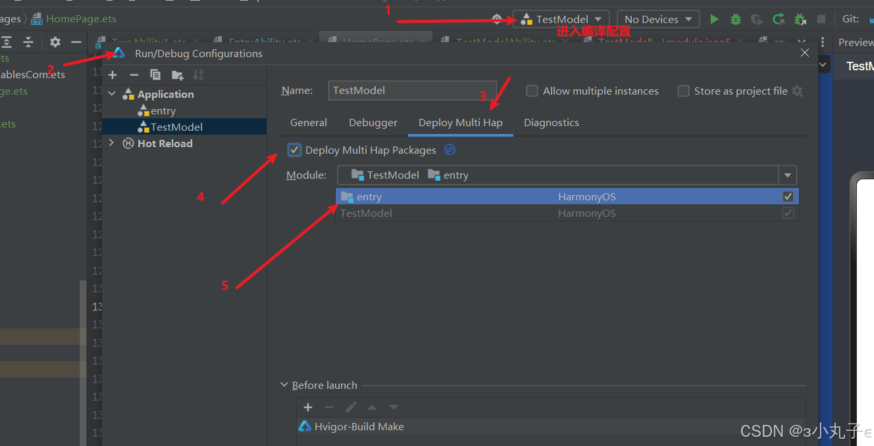Screen dimensions: 874x446
Task: Click the blue help icon beside Deploy Multi Hap Packages
Action: click(450, 150)
